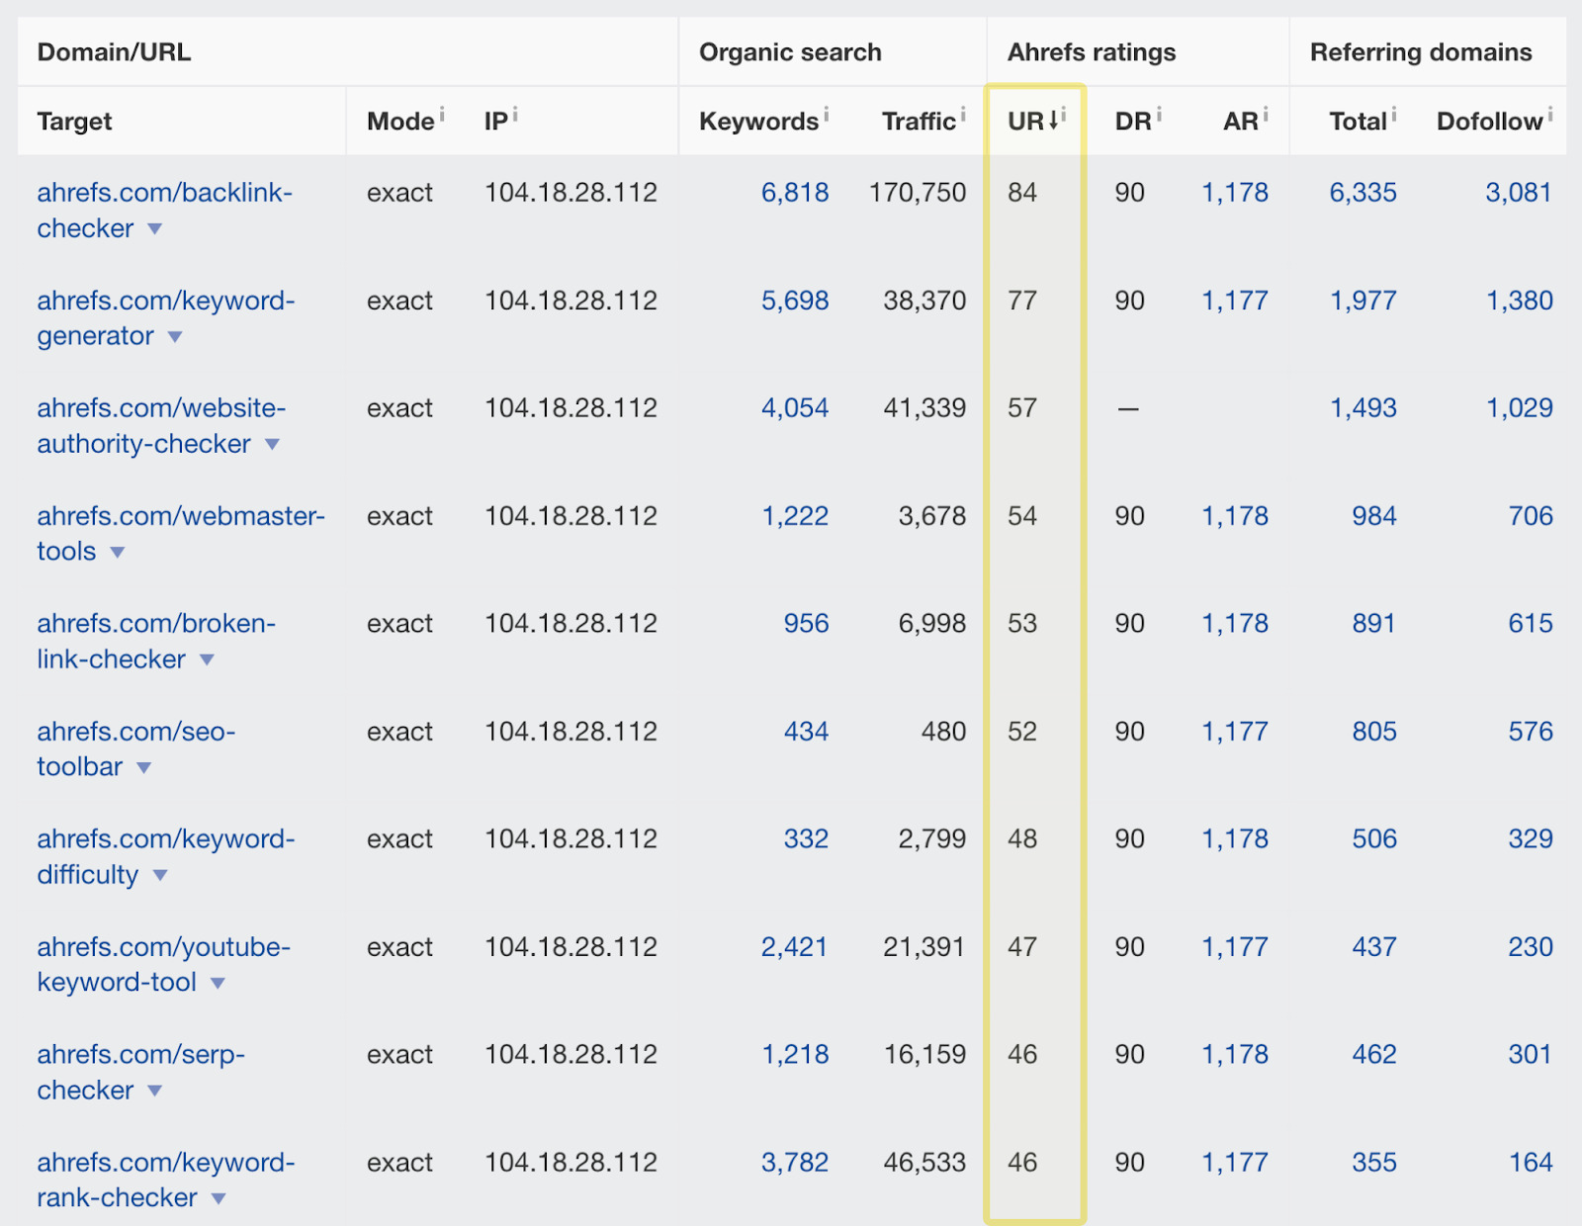Click total referring domains 6,335
1582x1226 pixels.
pos(1363,193)
